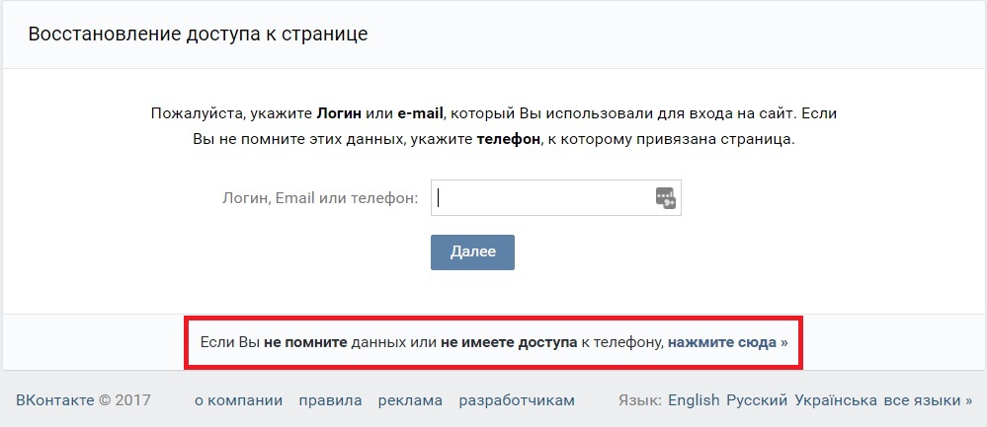Click the Восстановление доступа к странице heading

point(198,34)
